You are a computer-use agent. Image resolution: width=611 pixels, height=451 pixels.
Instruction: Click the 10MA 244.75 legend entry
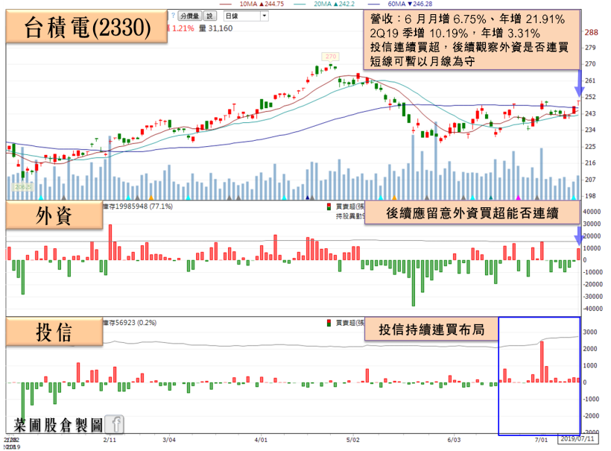[253, 4]
